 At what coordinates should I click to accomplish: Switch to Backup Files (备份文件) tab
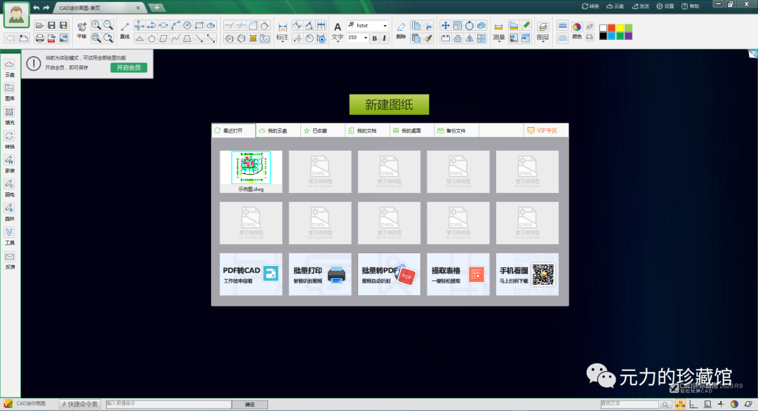[457, 130]
